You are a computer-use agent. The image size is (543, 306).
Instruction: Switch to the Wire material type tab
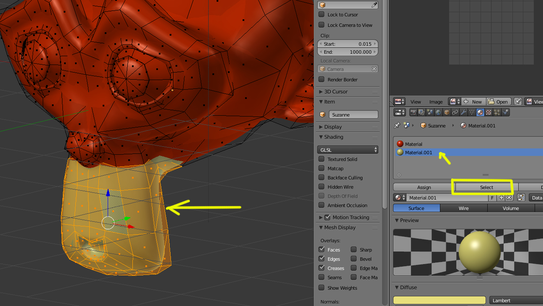(463, 208)
